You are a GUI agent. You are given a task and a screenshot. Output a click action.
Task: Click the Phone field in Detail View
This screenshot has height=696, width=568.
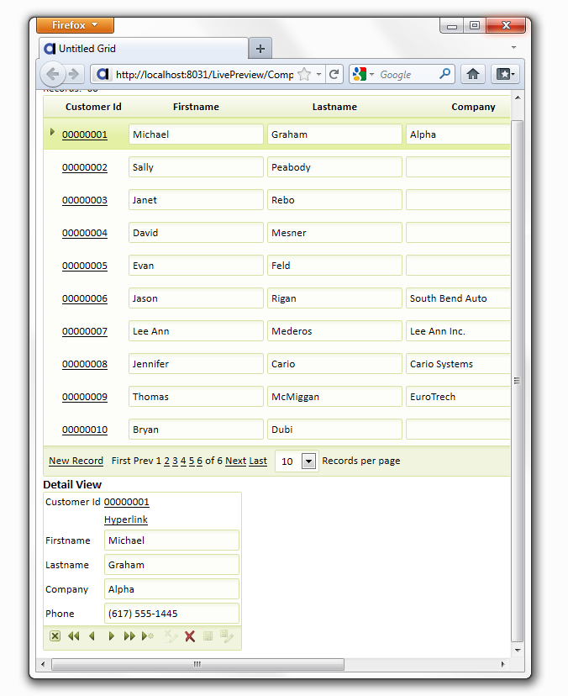click(171, 614)
